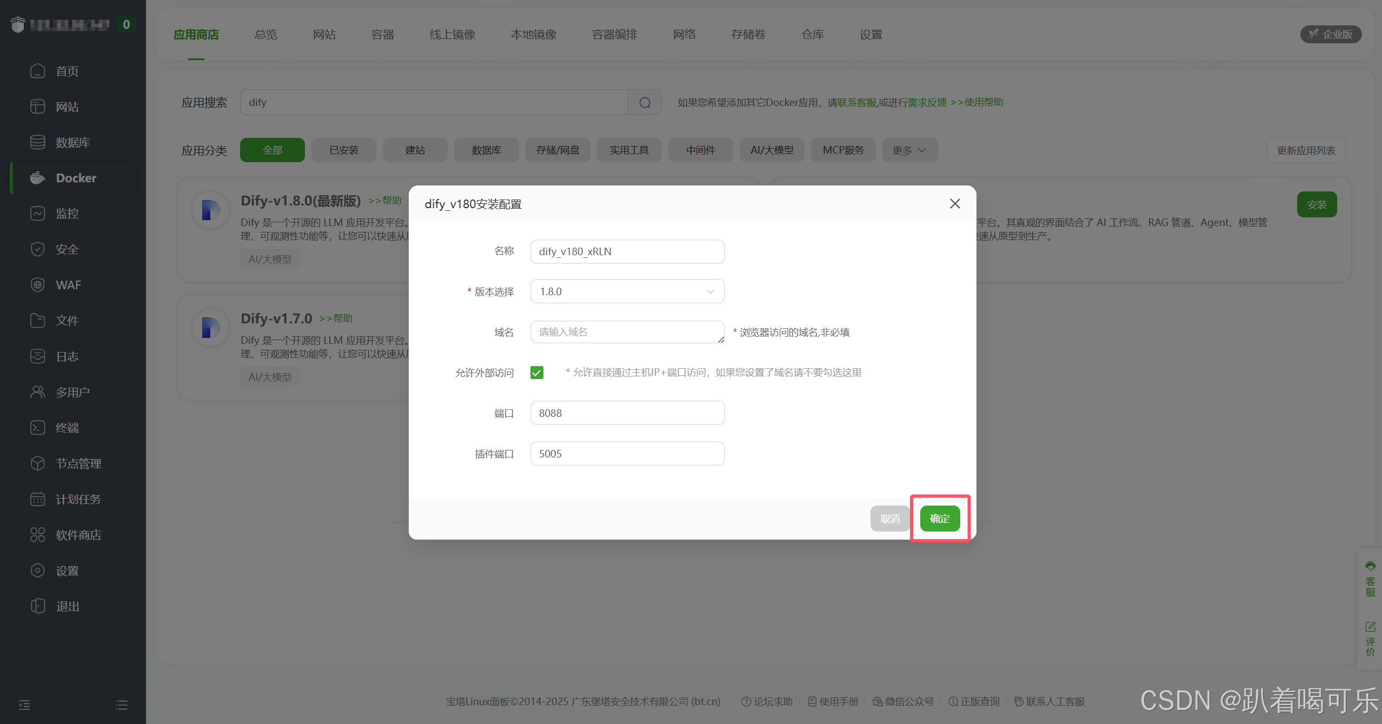Open the sidebar 设置 gear icon
1382x724 pixels.
37,570
